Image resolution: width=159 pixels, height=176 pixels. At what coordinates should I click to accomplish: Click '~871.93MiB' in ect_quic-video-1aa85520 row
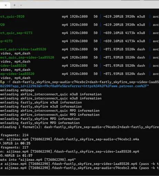coord(113,49)
